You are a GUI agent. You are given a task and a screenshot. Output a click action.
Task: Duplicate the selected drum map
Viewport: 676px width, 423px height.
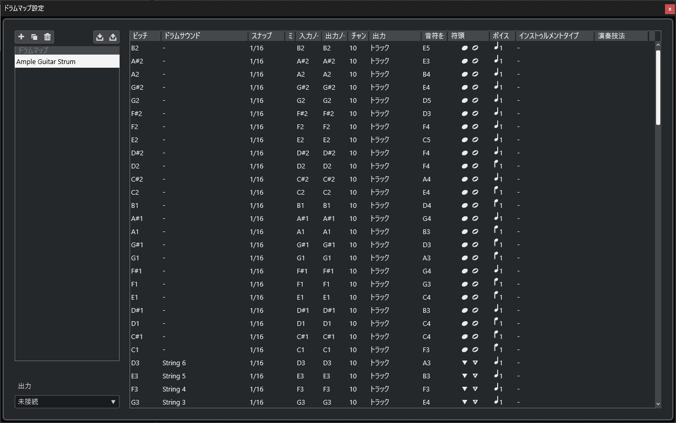point(35,37)
